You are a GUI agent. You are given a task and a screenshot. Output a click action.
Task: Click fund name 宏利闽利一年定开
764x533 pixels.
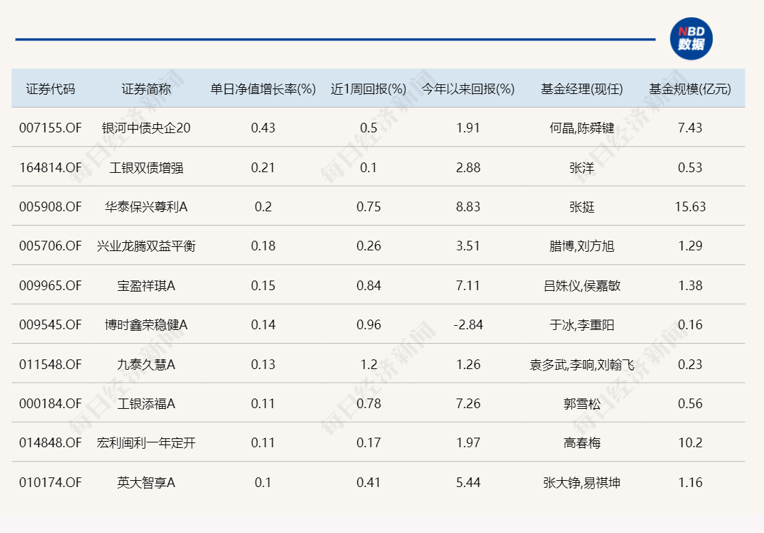click(x=146, y=443)
